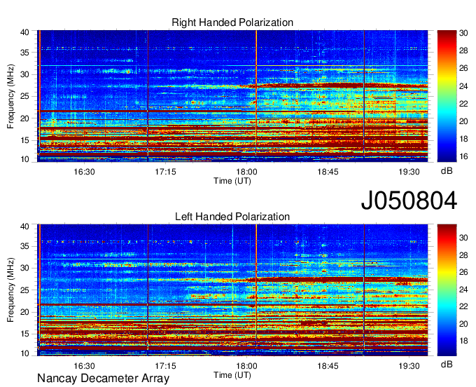Click the 19:30 tick on bottom plot

(409, 366)
